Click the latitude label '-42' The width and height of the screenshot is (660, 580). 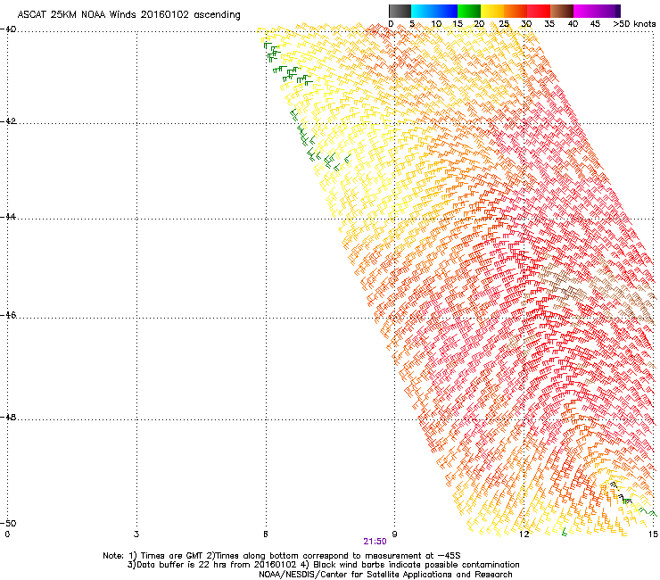[8, 120]
